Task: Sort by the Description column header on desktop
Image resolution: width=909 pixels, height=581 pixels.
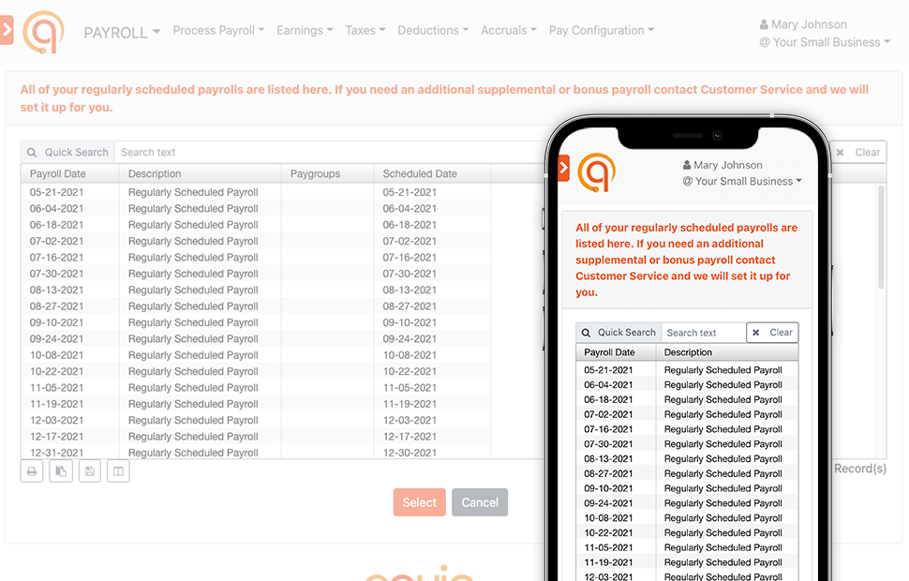Action: (x=200, y=174)
